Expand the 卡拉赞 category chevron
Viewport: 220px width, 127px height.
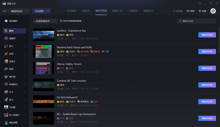(x=24, y=108)
